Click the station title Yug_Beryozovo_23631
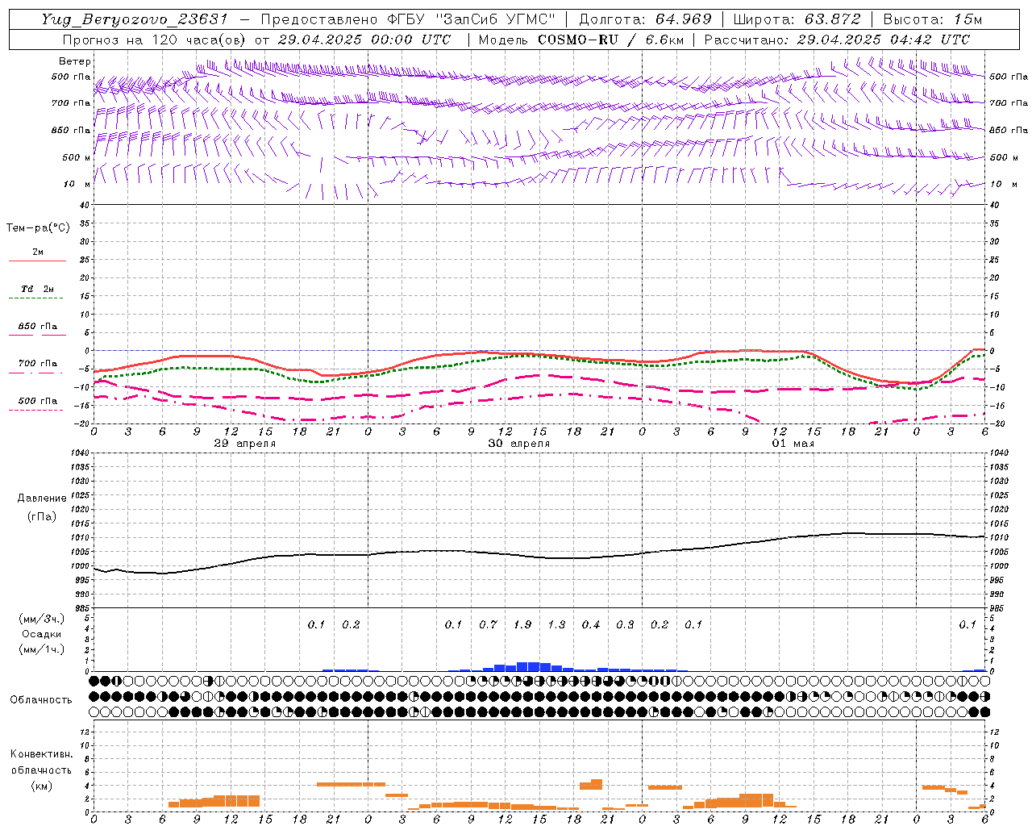The height and width of the screenshot is (826, 1032). pos(135,19)
